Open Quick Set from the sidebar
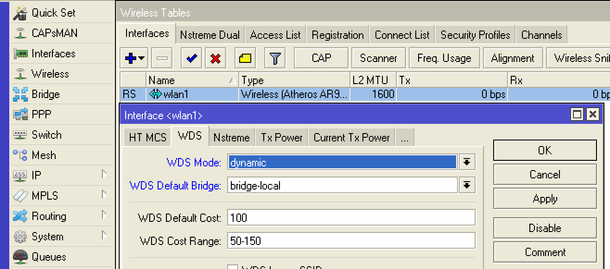The width and height of the screenshot is (610, 269). [62, 13]
